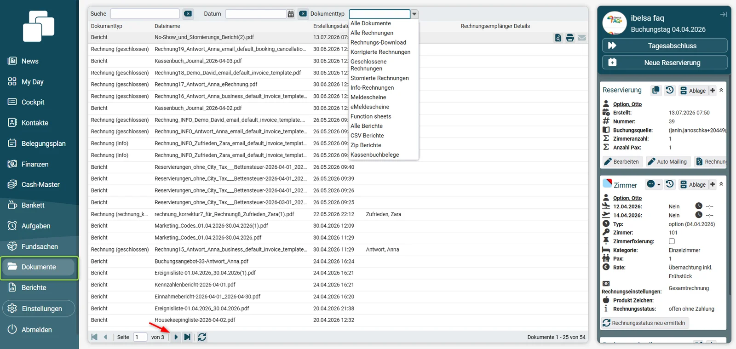Open Einstellungen from the sidebar
736x349 pixels.
(39, 309)
